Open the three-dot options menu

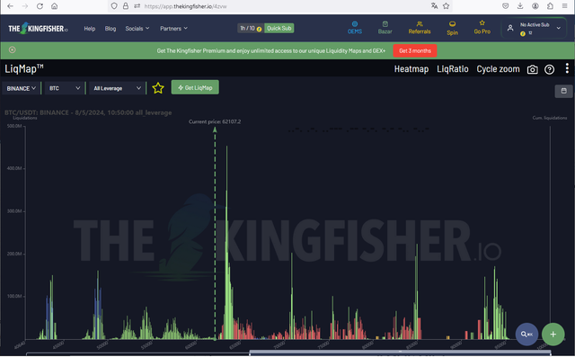[567, 68]
